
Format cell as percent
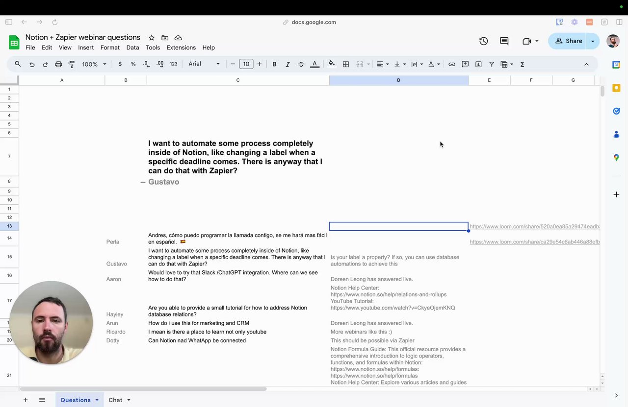pyautogui.click(x=133, y=64)
